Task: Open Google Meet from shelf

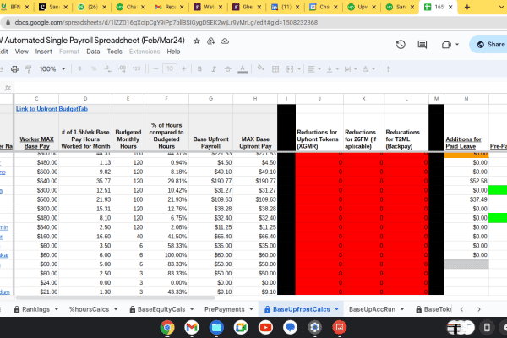Action: [241, 328]
